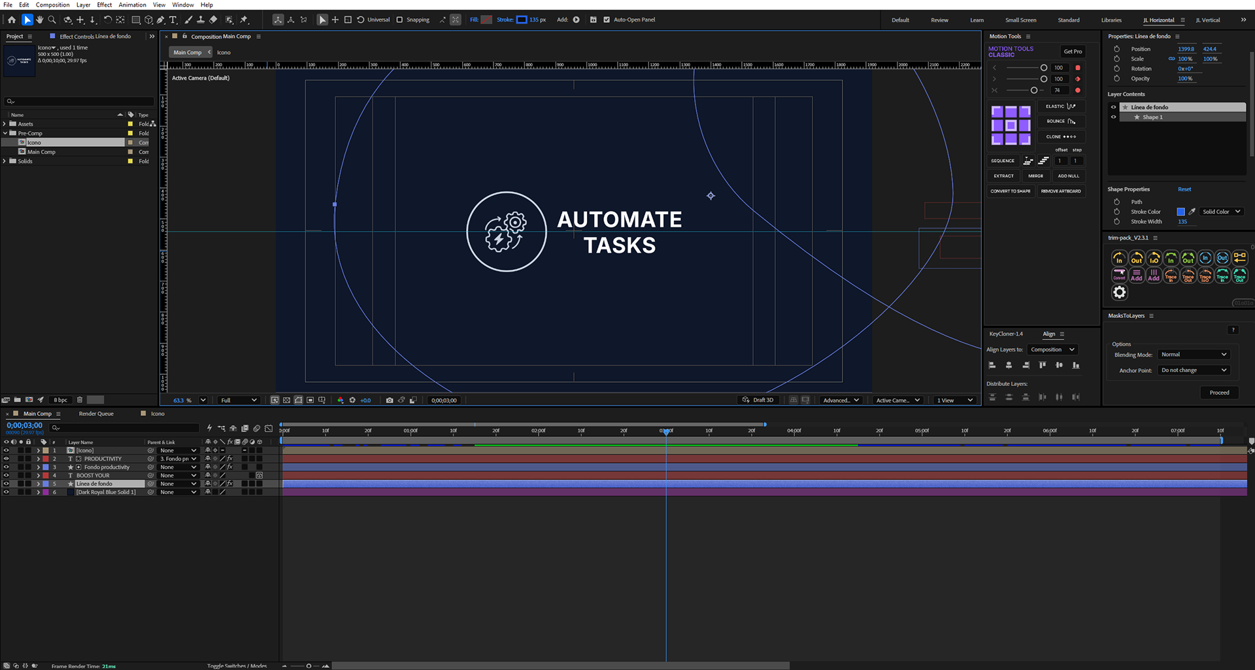Click the Draft 3D button
Screen dimensions: 1255x670
[758, 400]
